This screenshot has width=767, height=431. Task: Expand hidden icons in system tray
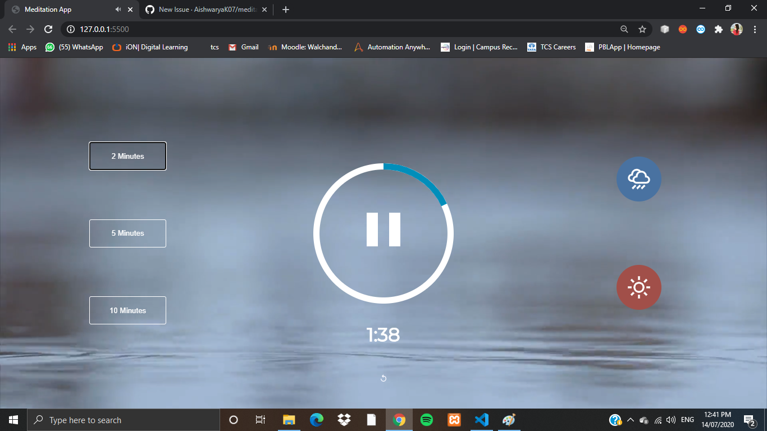click(630, 419)
